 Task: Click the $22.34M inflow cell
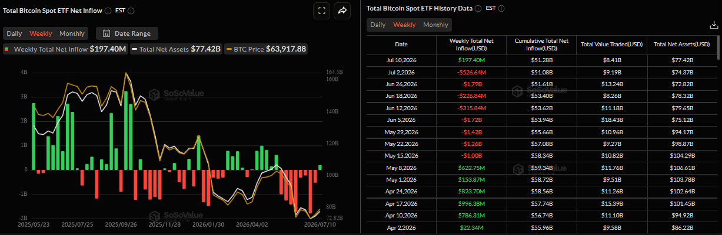471,227
